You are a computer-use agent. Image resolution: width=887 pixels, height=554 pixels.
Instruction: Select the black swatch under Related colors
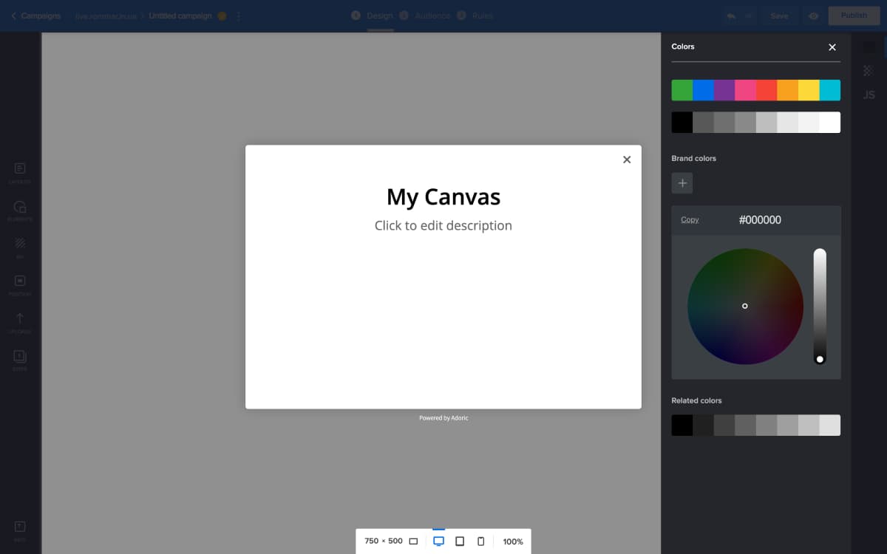click(682, 425)
